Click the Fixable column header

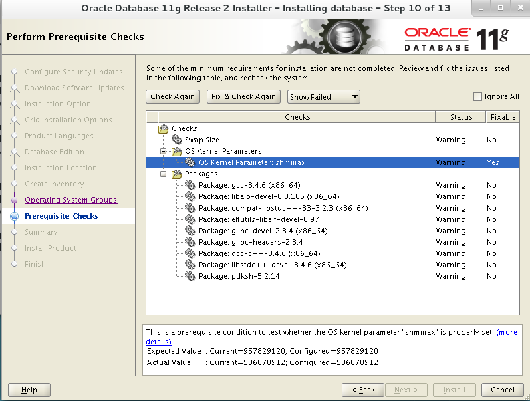503,117
